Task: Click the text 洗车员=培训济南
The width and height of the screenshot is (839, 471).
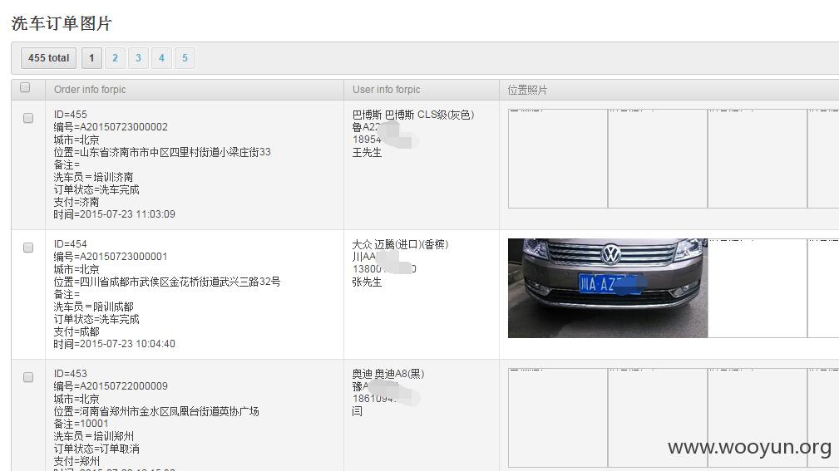Action: point(94,177)
